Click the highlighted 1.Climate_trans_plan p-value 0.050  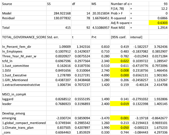point(120,128)
